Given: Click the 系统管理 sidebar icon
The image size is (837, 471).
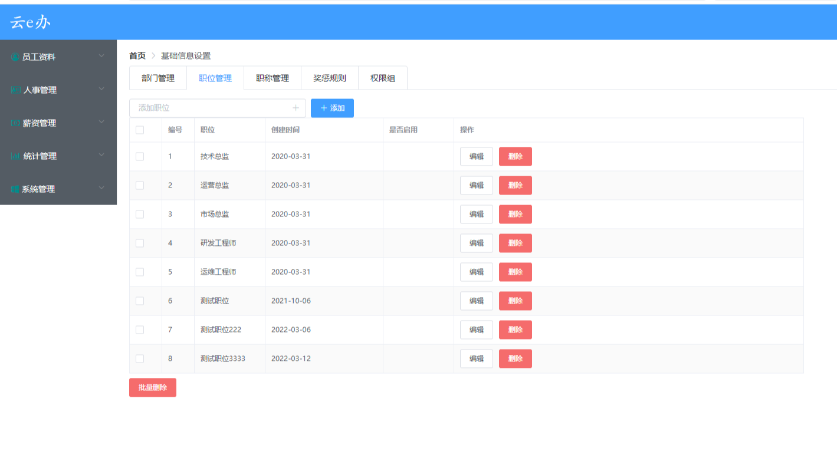Looking at the screenshot, I should tap(14, 189).
